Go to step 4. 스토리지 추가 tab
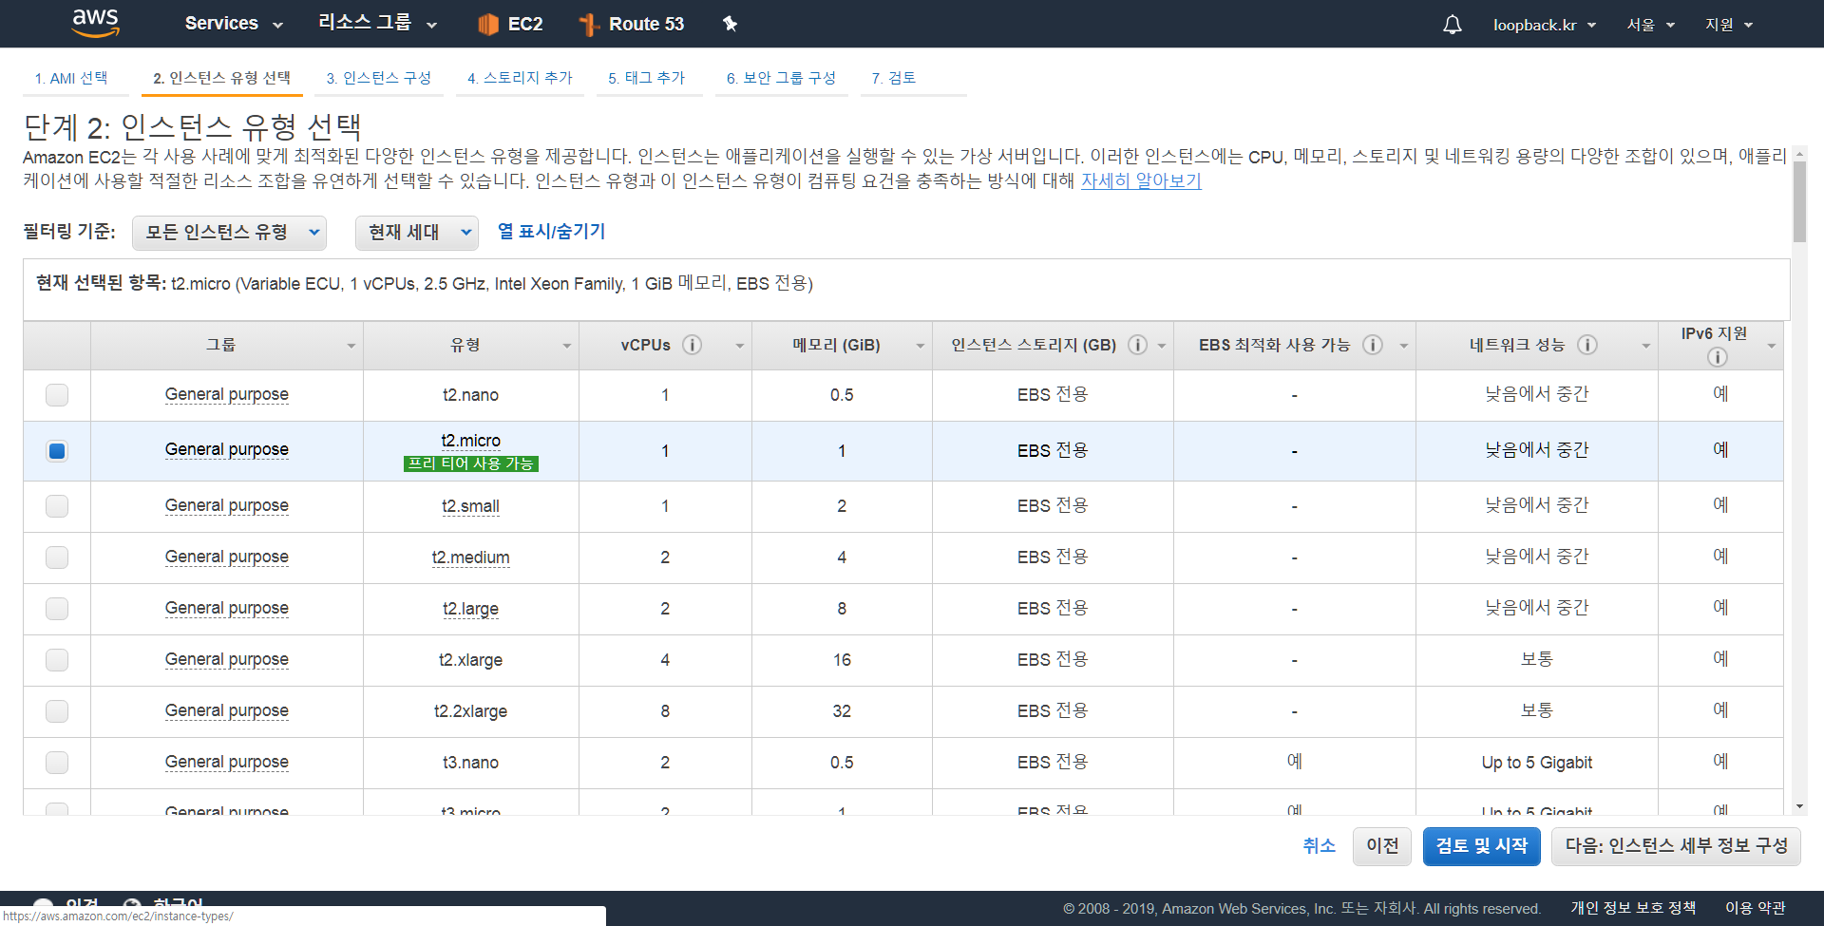 click(520, 78)
